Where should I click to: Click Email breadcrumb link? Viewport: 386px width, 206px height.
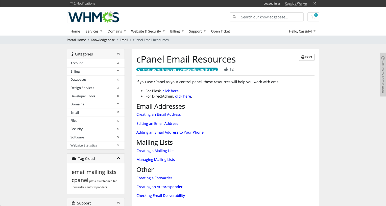[x=124, y=40]
